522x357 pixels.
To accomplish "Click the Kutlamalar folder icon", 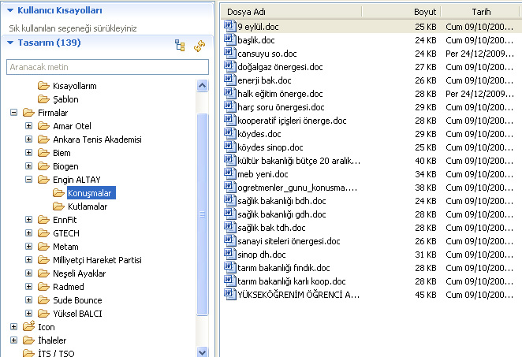I will coord(59,206).
